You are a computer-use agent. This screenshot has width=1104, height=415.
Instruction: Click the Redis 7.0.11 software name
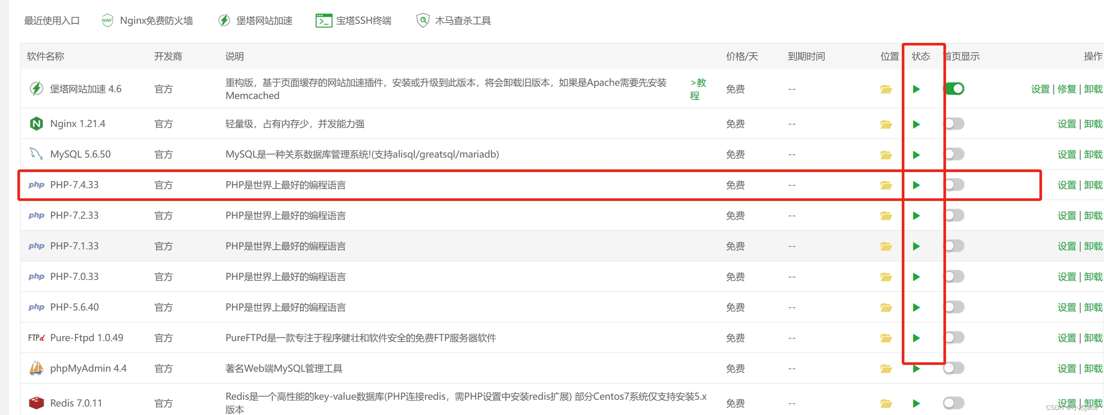pos(76,404)
